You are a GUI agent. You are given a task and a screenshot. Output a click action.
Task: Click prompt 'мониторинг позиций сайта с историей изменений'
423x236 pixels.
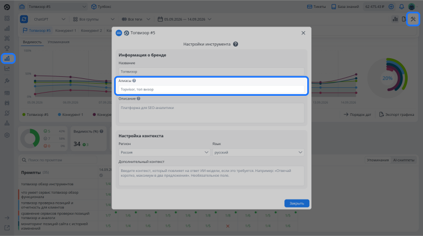(54, 226)
